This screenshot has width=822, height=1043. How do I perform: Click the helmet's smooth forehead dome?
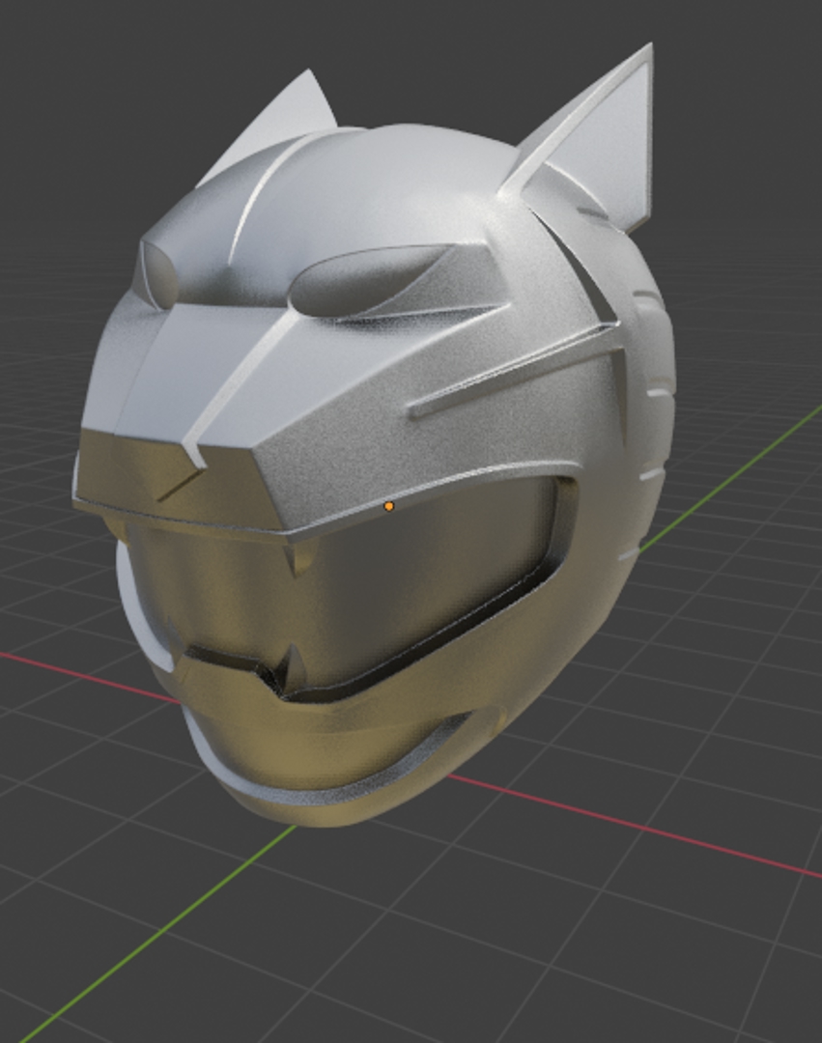(406, 183)
